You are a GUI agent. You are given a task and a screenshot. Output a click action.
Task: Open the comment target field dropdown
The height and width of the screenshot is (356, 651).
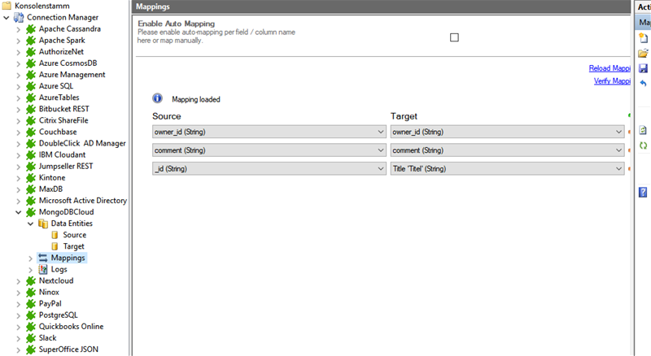click(x=618, y=150)
